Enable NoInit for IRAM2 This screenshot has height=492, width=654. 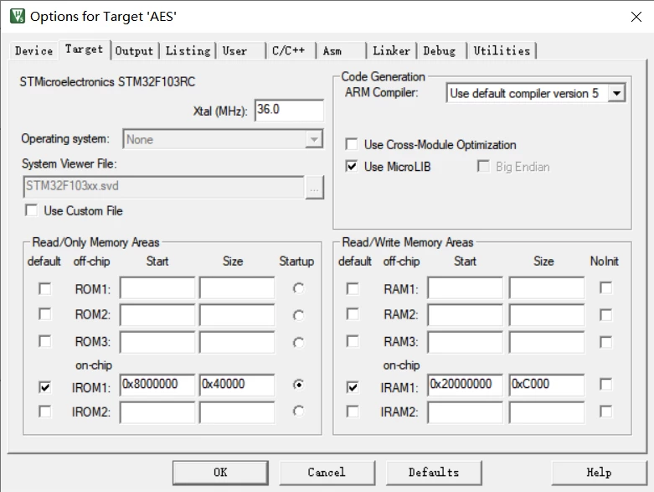click(x=605, y=412)
